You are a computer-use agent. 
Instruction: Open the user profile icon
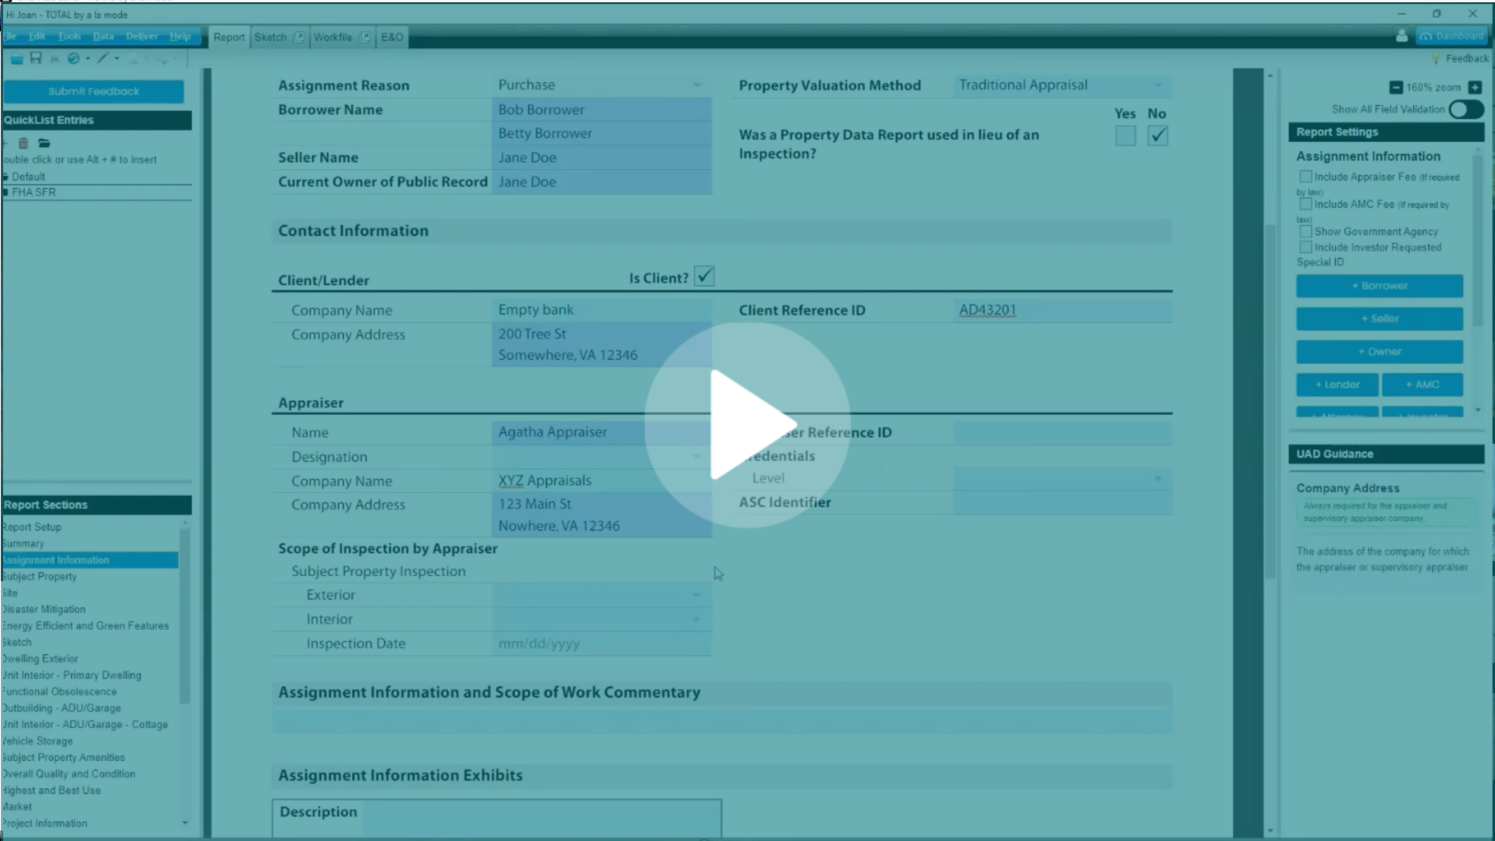click(x=1402, y=36)
